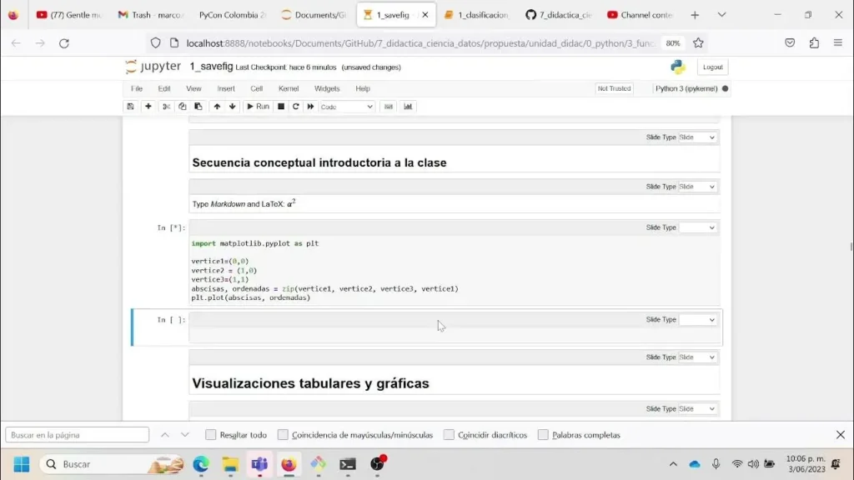Switch to the PyCon Colombia browser tab
Screen dimensions: 854x480
pyautogui.click(x=232, y=15)
